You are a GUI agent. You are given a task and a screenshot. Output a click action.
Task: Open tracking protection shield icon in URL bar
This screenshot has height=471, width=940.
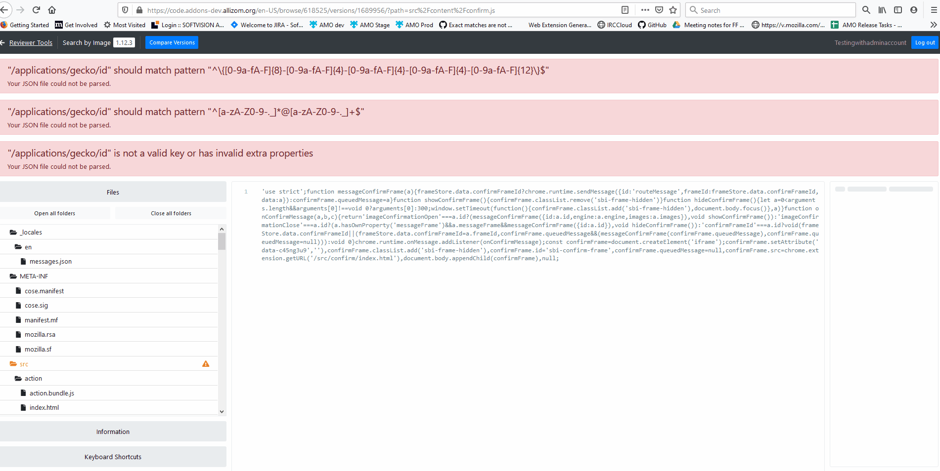pyautogui.click(x=125, y=10)
